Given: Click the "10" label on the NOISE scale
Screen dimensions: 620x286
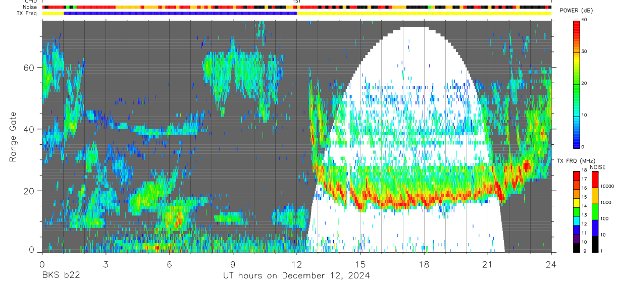Looking at the screenshot, I should [x=604, y=235].
